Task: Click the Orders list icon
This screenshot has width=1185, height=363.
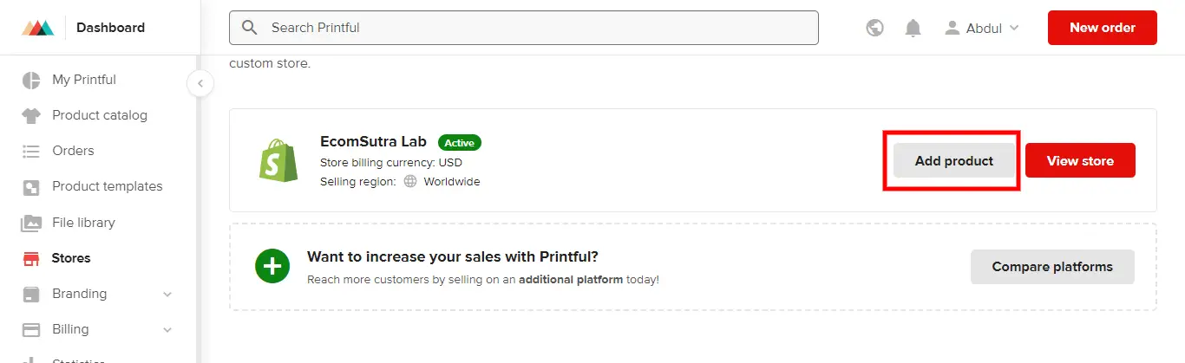Action: tap(31, 151)
